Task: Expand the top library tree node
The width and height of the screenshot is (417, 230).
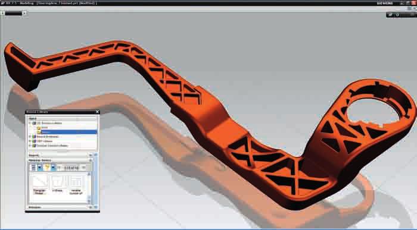Action: [30, 123]
